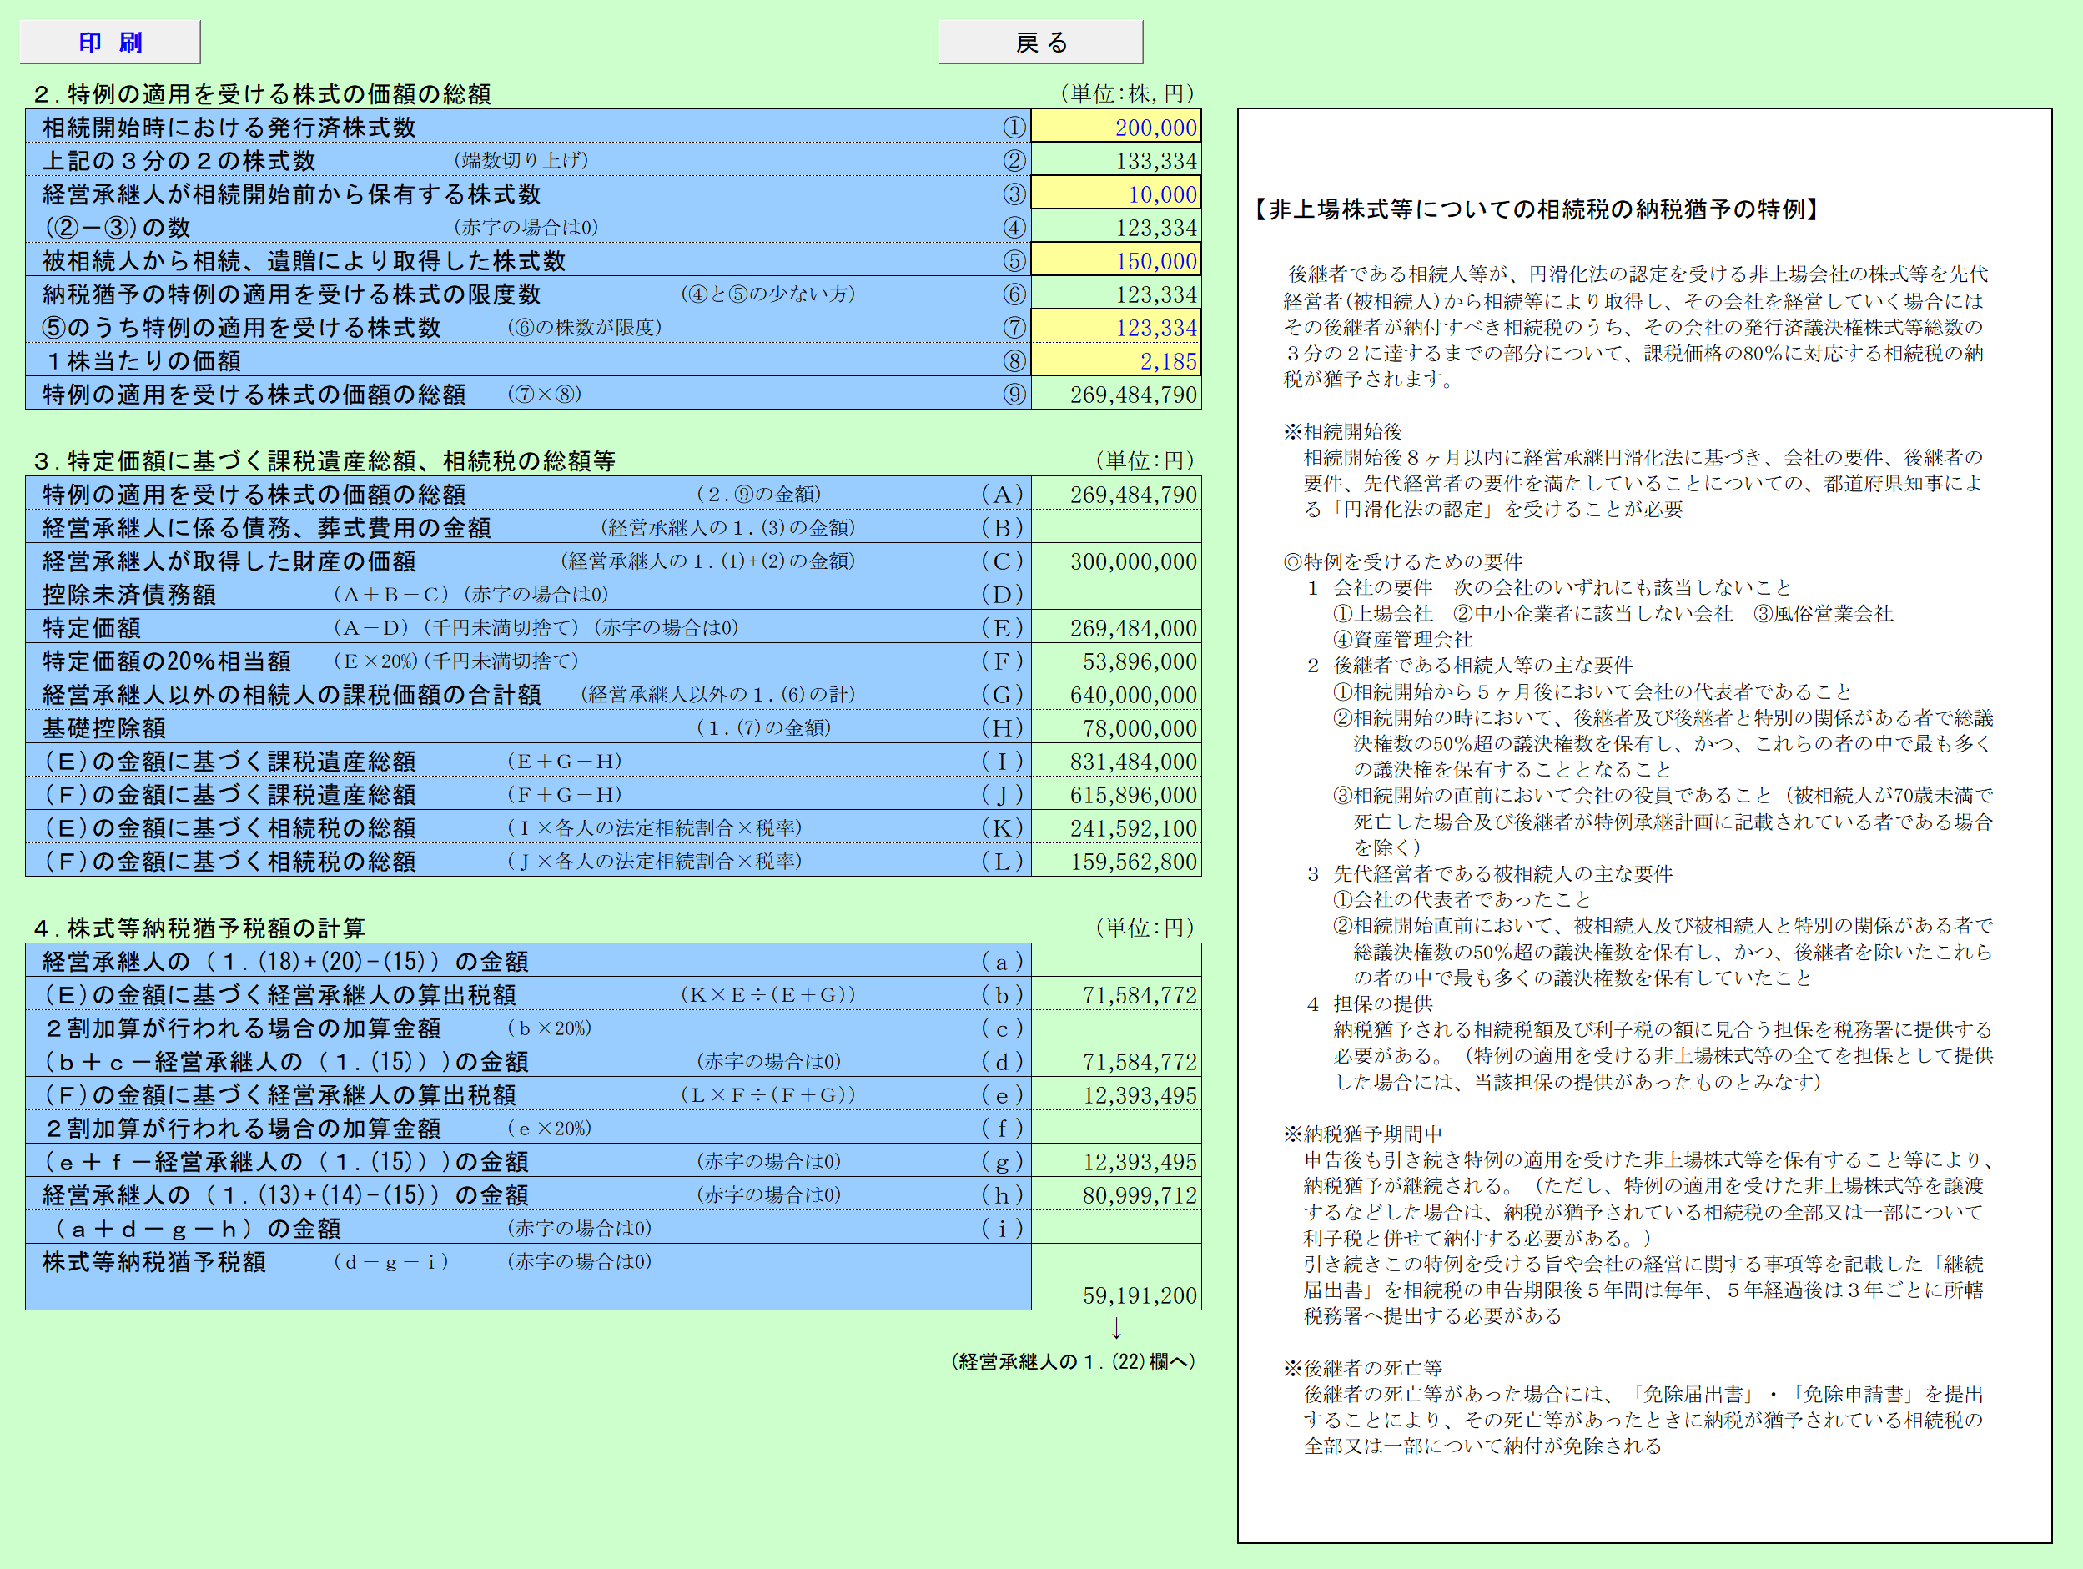Edit yellow ⑦ field showing 123,334
This screenshot has height=1569, width=2083.
pos(1116,328)
